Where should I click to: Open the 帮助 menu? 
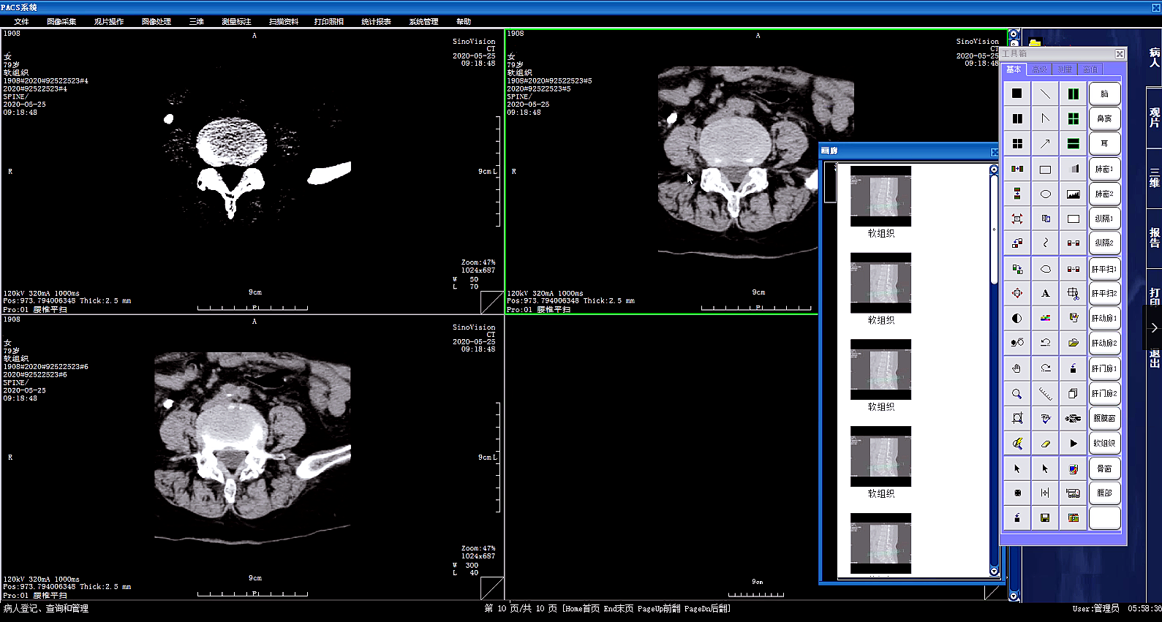pos(464,22)
